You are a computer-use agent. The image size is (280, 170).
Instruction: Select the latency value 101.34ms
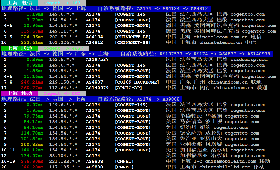click(x=32, y=139)
